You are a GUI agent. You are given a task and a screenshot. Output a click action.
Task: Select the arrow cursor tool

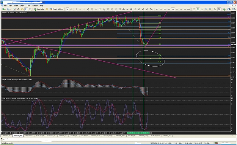67,9
